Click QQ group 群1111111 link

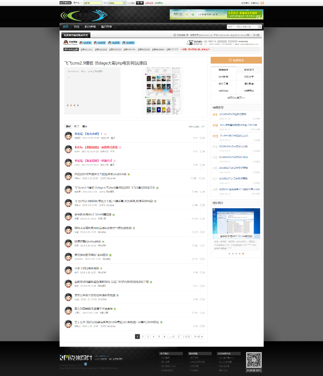coord(86,50)
